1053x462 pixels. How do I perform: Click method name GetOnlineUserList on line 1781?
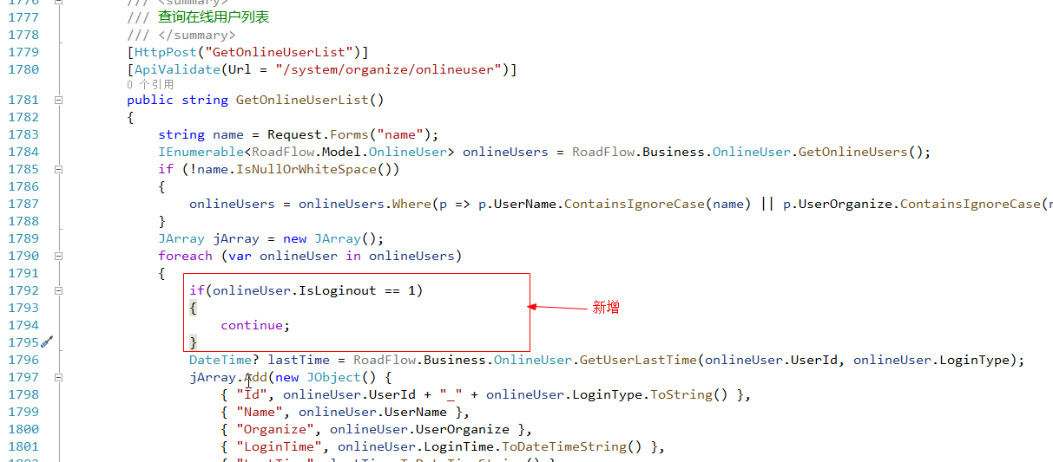(302, 100)
